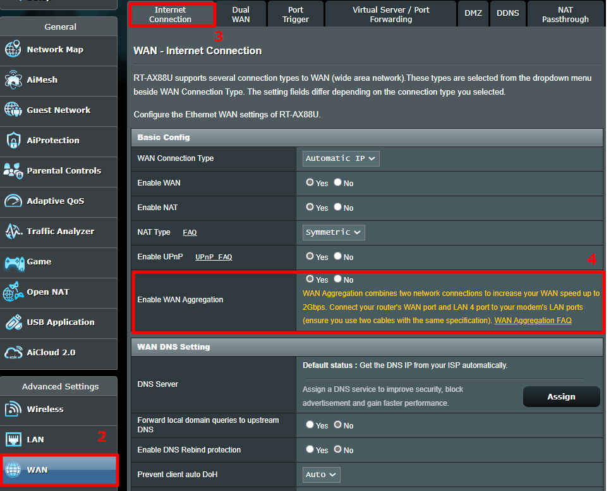Viewport: 611px width, 491px height.
Task: Go to Wireless advanced settings
Action: (x=45, y=410)
